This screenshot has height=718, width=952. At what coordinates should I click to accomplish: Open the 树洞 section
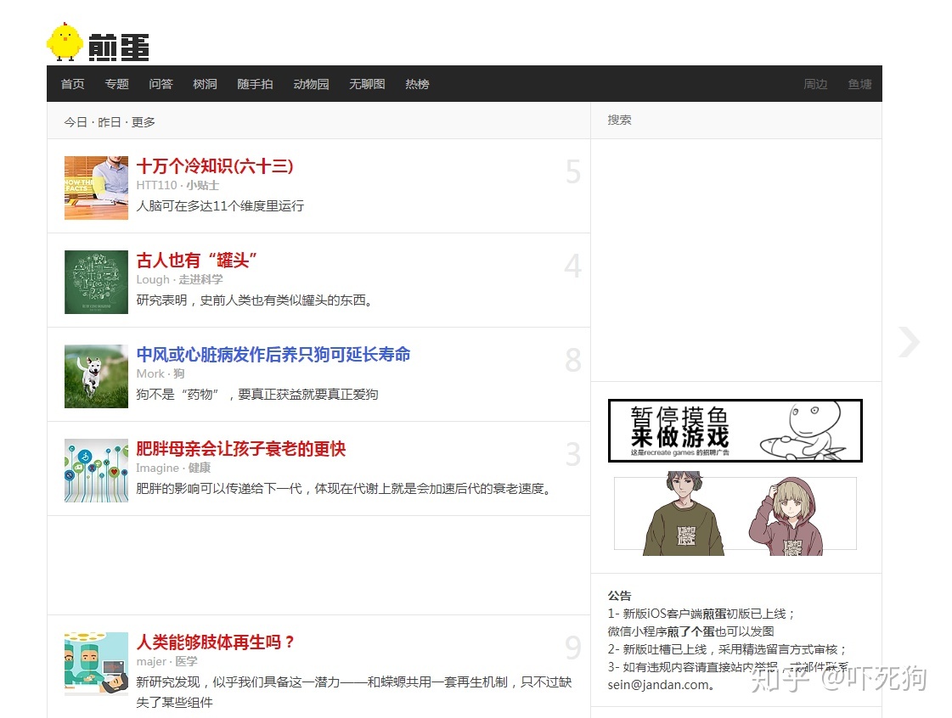[x=205, y=83]
